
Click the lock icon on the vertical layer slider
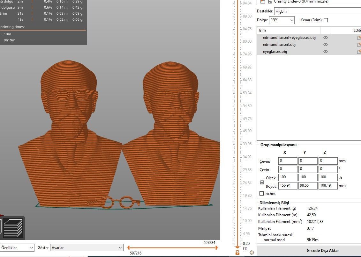click(237, 253)
